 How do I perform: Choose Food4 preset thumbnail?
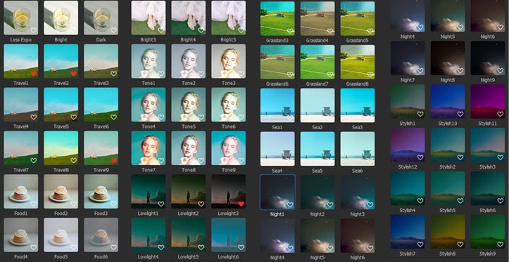coord(21,235)
